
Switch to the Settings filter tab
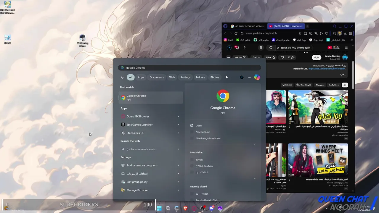(x=185, y=77)
